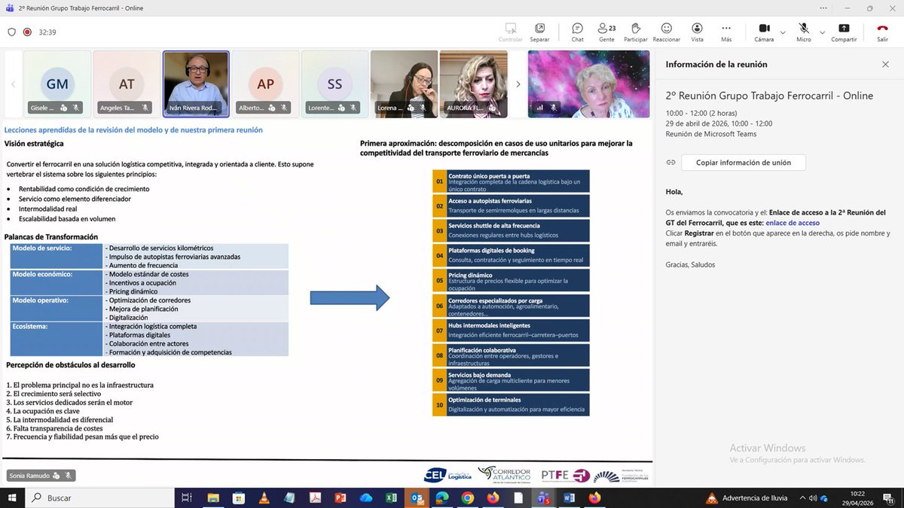904x508 pixels.
Task: Open the Reaccionar emoji menu
Action: tap(667, 32)
